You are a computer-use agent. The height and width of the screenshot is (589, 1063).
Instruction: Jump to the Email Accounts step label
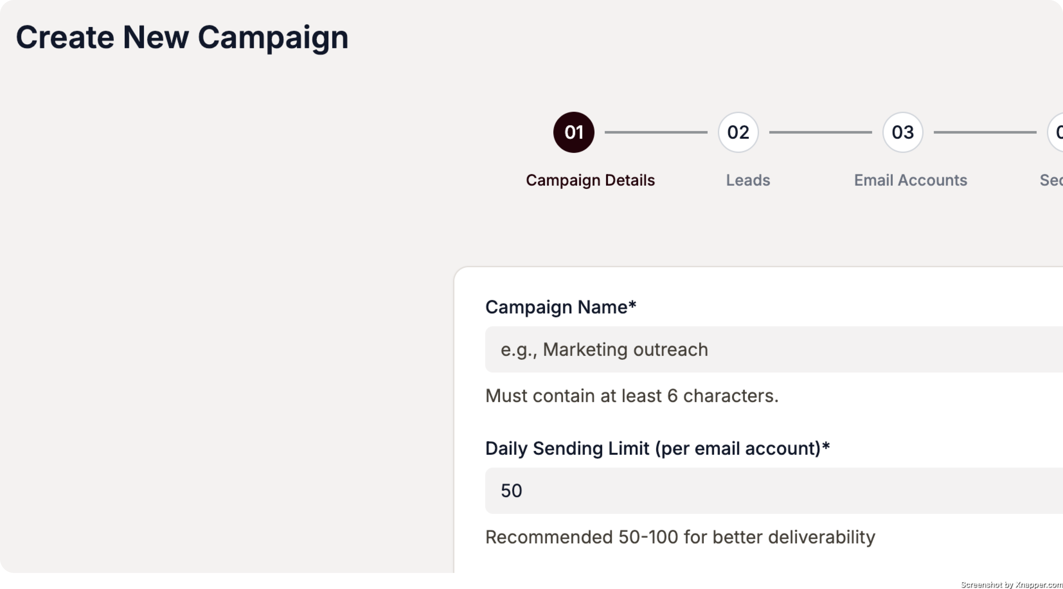[x=910, y=180]
